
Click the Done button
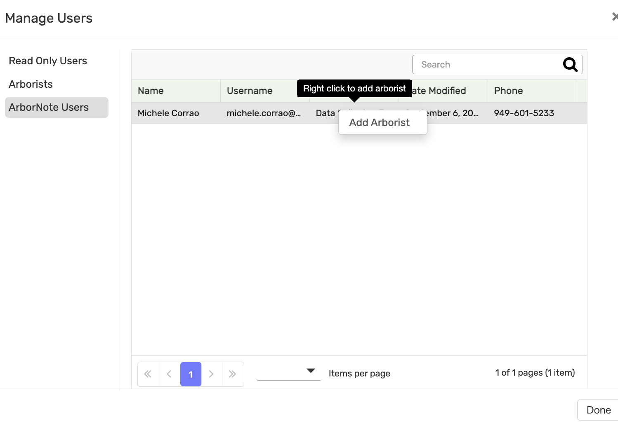click(598, 410)
